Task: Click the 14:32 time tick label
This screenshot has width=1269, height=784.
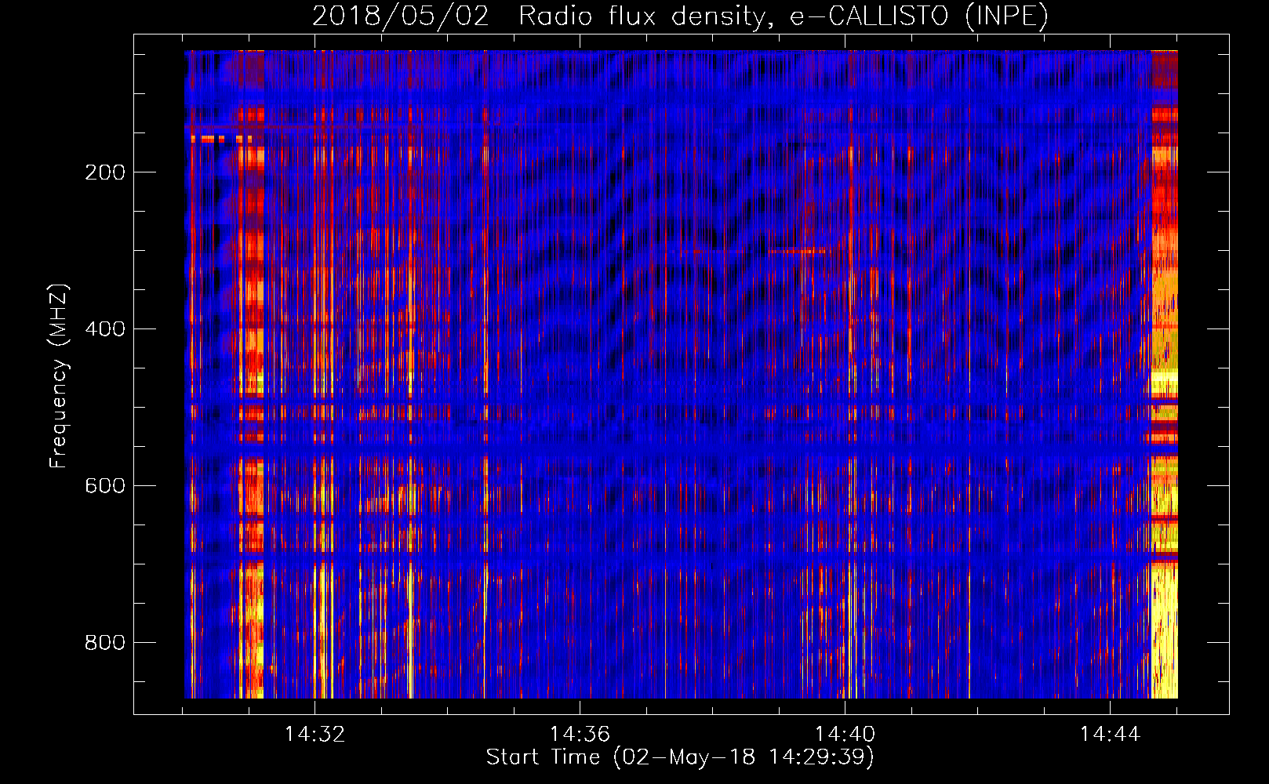Action: [x=315, y=735]
